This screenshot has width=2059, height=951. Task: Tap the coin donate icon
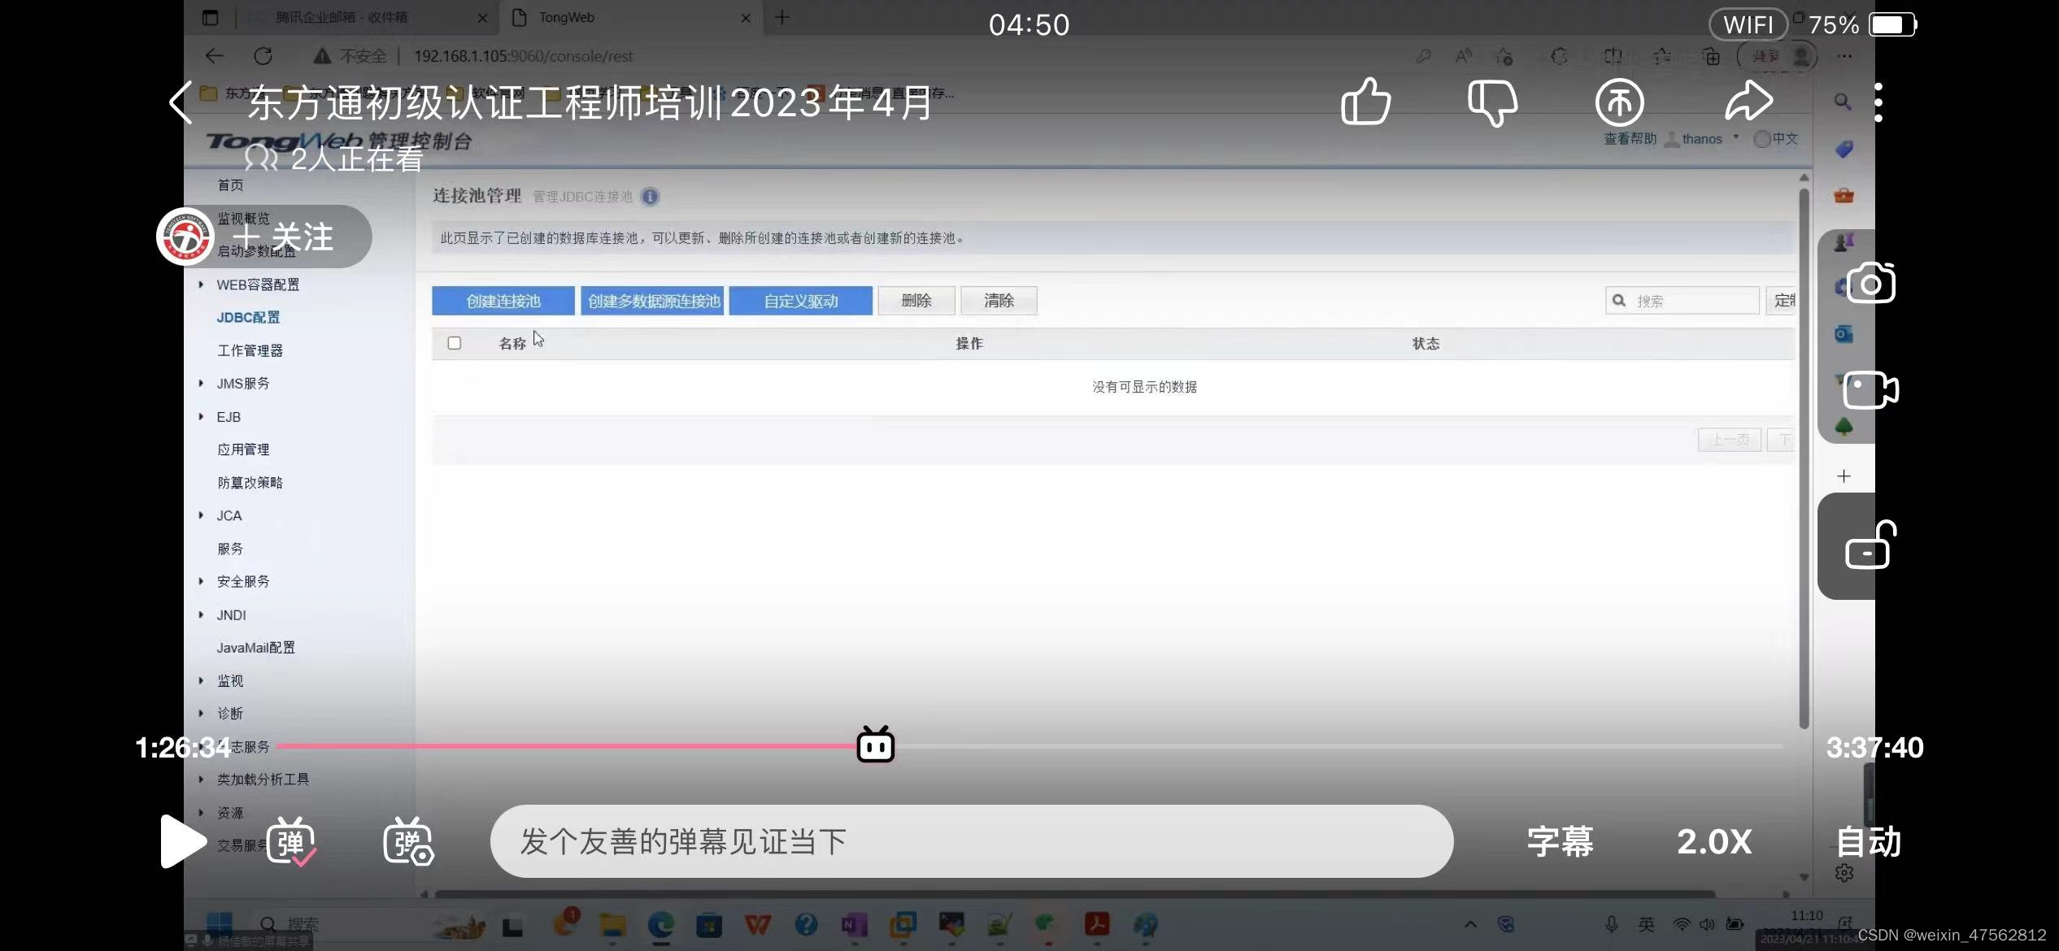(1619, 102)
